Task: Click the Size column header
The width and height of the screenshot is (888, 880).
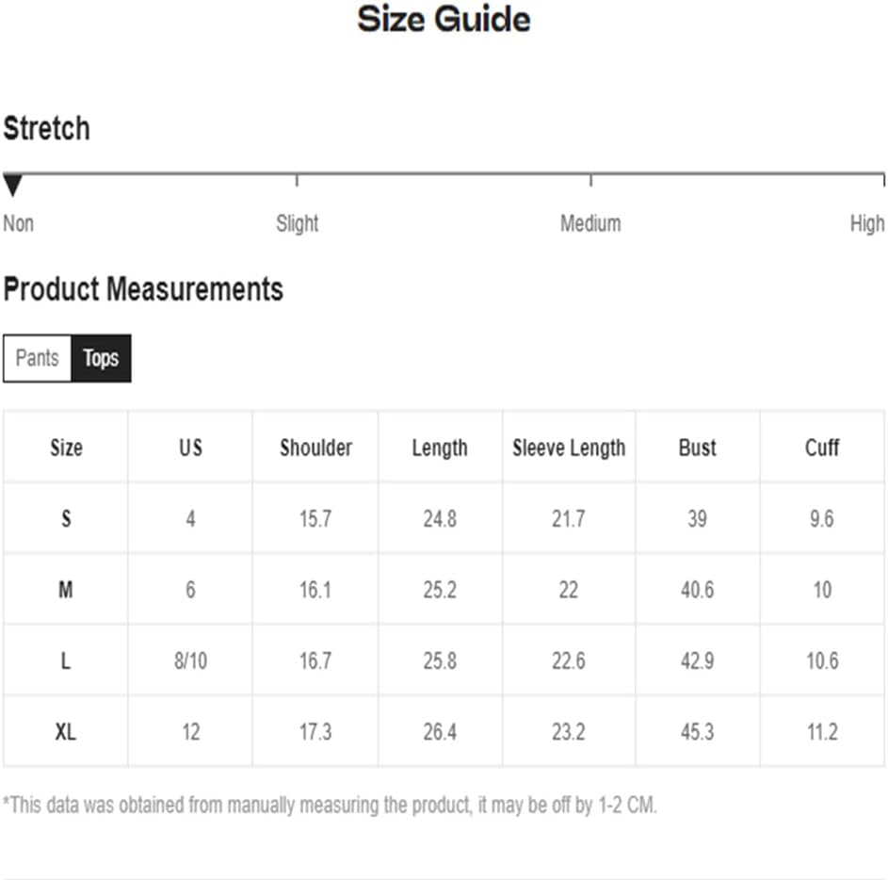Action: pos(66,448)
